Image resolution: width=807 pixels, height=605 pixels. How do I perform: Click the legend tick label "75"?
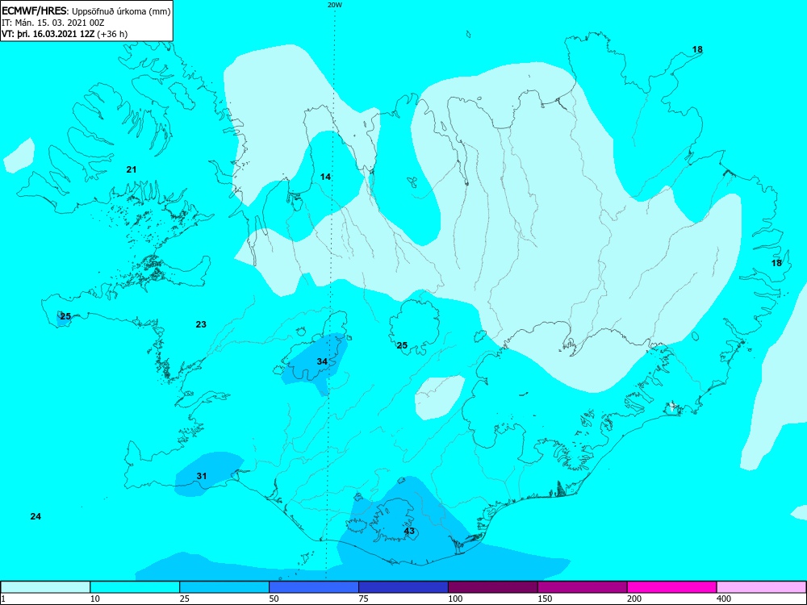click(365, 599)
